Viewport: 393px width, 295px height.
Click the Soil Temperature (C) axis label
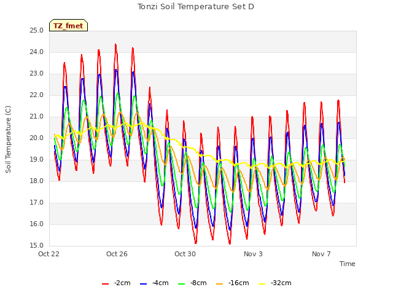click(x=8, y=140)
